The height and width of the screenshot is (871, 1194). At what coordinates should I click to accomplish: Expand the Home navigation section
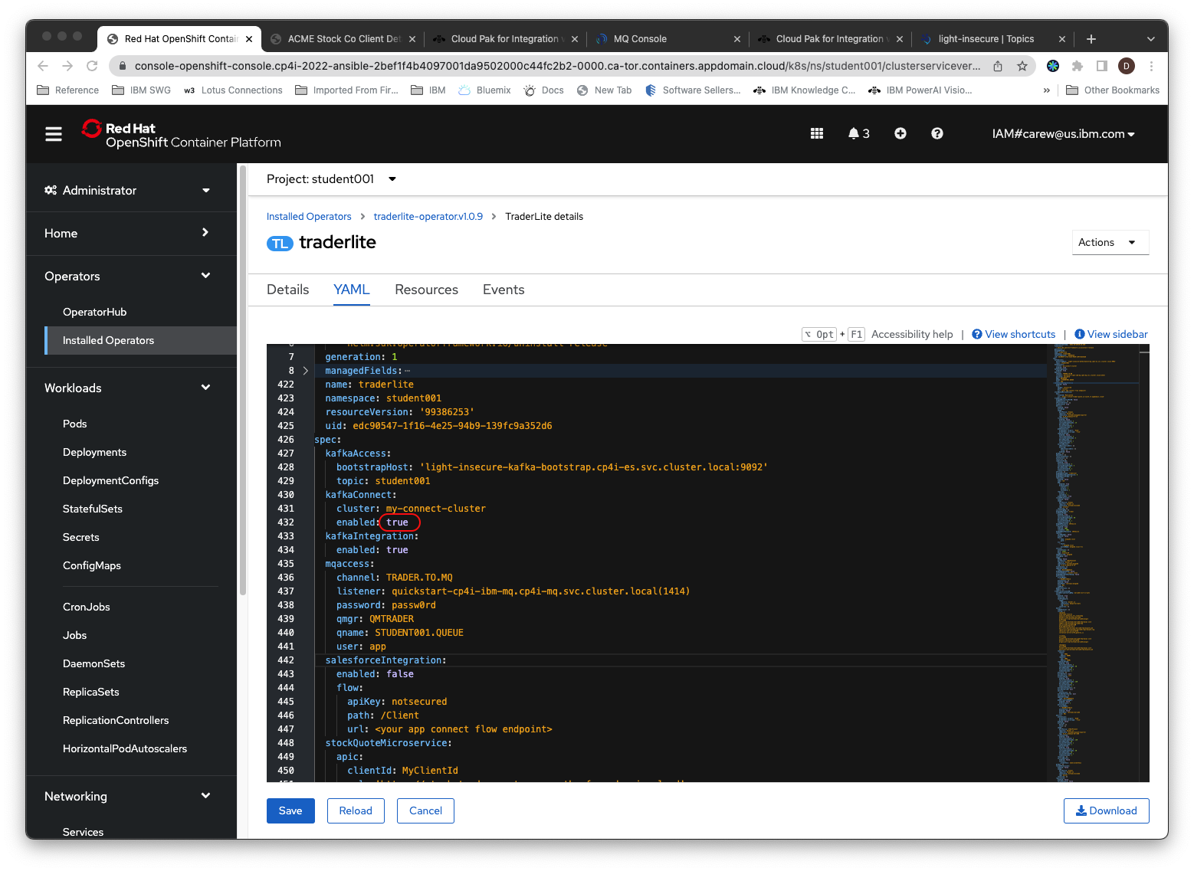127,233
